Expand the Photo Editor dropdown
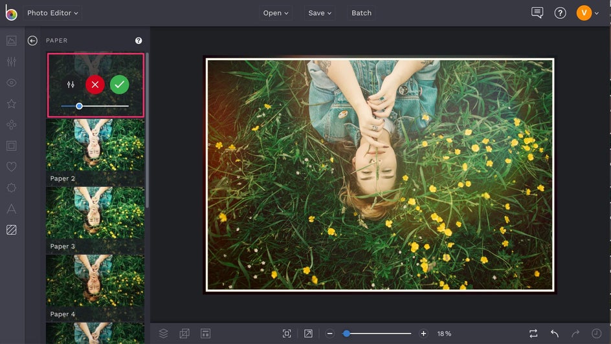Image resolution: width=611 pixels, height=344 pixels. pyautogui.click(x=52, y=13)
